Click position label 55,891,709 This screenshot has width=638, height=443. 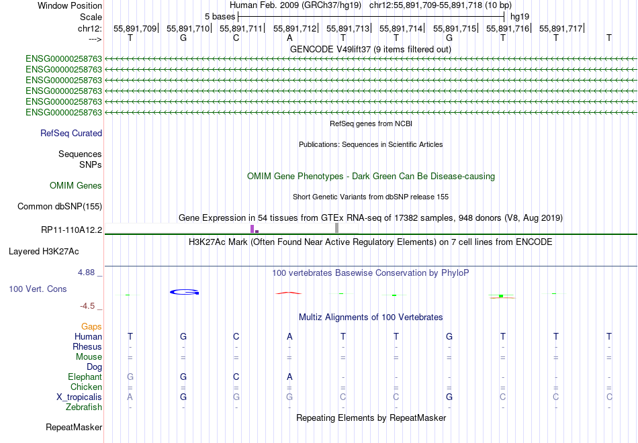(x=135, y=28)
